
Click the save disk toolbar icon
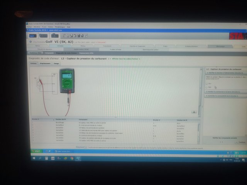pyautogui.click(x=79, y=36)
